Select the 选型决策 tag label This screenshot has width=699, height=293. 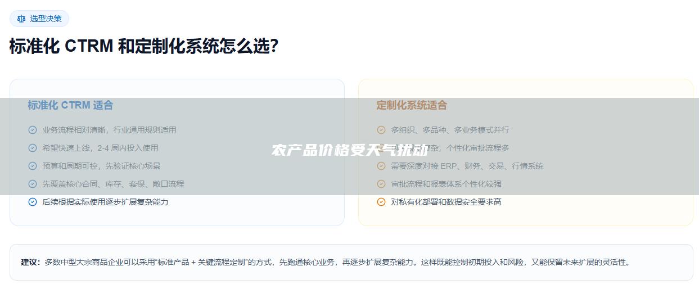[x=46, y=19]
